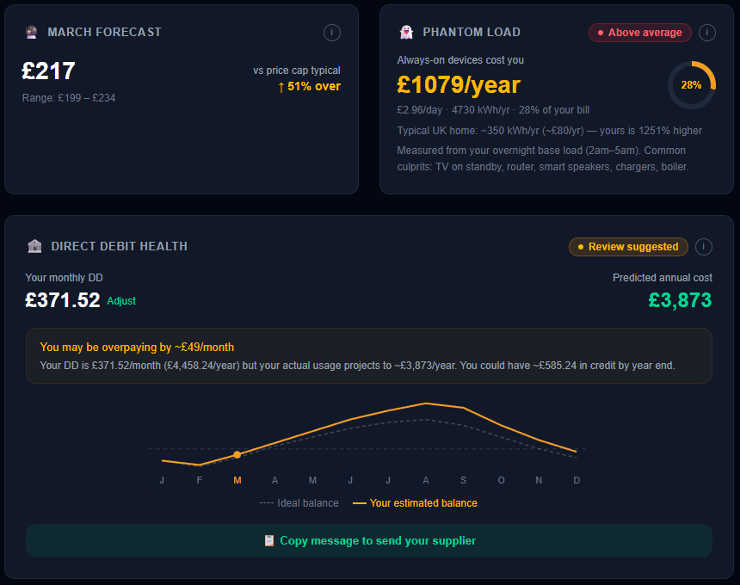Click the overpaying warning message box

point(369,356)
